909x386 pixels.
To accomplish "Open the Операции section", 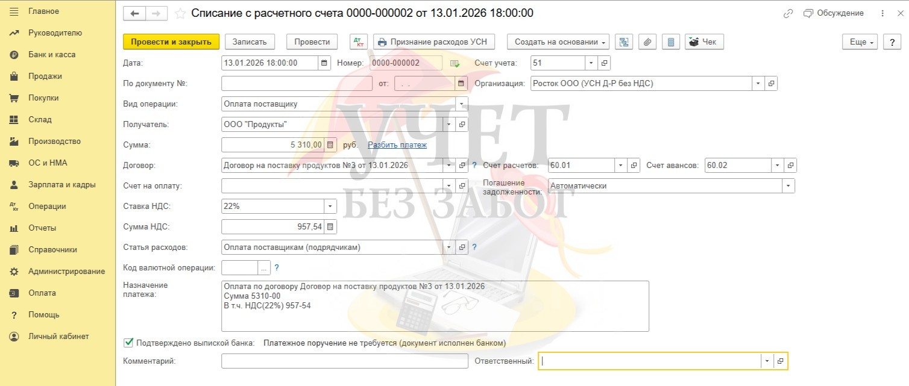I will (47, 207).
